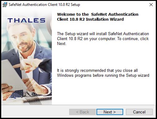
Task: Click the greyed-out < Back button
Action: point(83,112)
